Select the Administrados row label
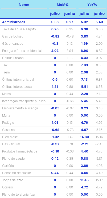The height and width of the screenshot is (198, 107). tap(14, 22)
